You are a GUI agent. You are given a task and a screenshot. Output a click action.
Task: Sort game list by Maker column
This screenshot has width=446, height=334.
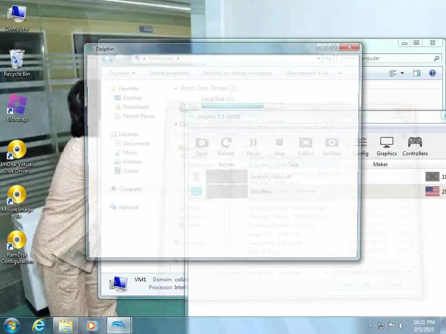pos(380,164)
